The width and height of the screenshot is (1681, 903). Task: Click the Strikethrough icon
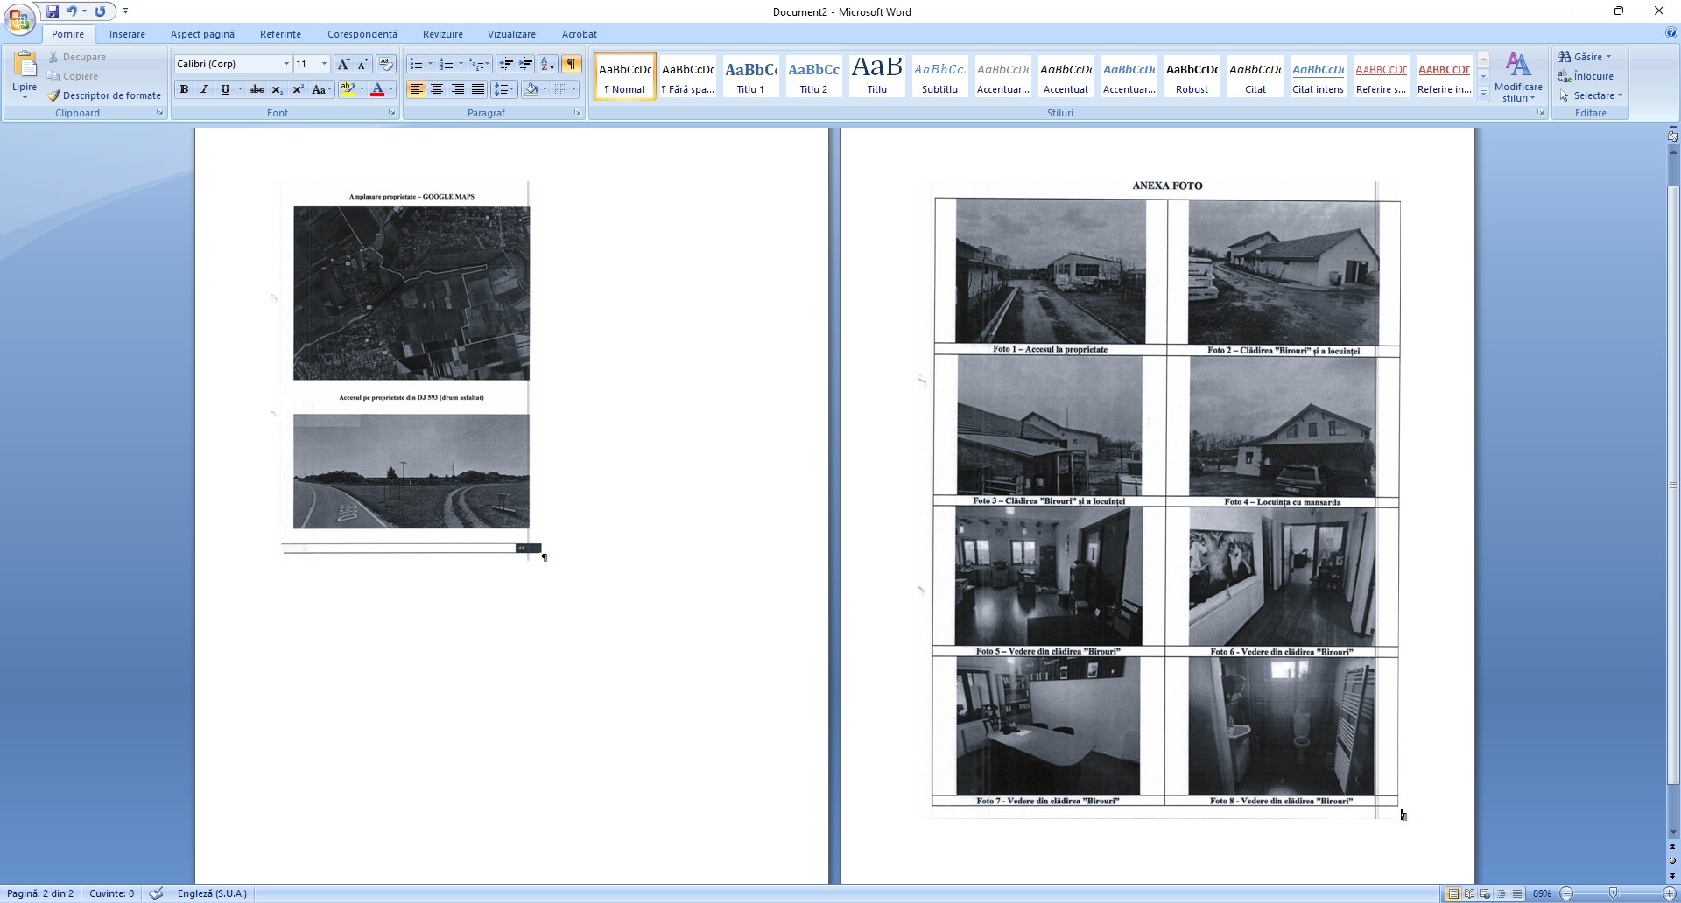[256, 89]
